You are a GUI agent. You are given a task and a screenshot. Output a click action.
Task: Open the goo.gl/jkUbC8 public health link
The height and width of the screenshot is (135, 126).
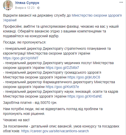84,77
